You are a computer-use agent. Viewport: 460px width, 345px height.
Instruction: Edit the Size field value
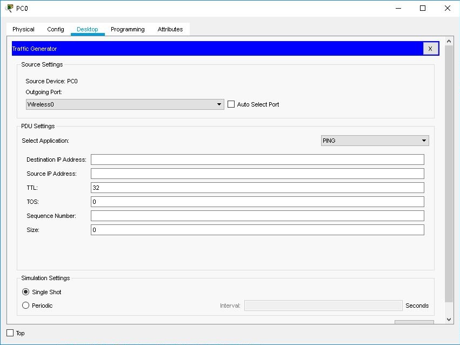click(x=258, y=229)
